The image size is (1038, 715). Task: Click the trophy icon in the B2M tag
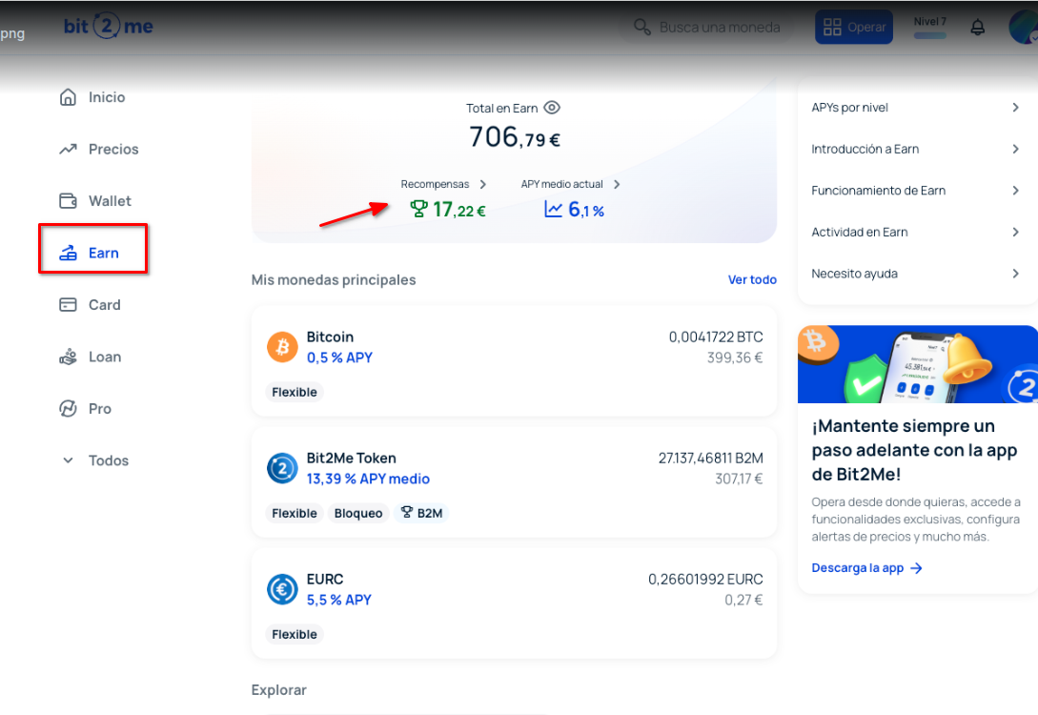pyautogui.click(x=406, y=513)
